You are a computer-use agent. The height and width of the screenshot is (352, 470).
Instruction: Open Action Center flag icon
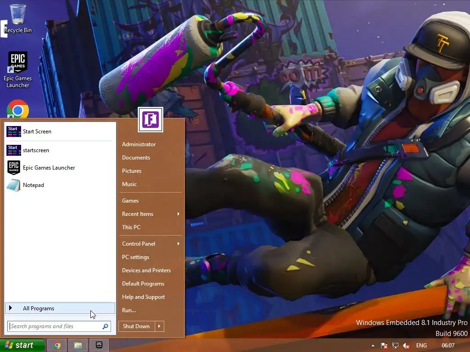384,346
